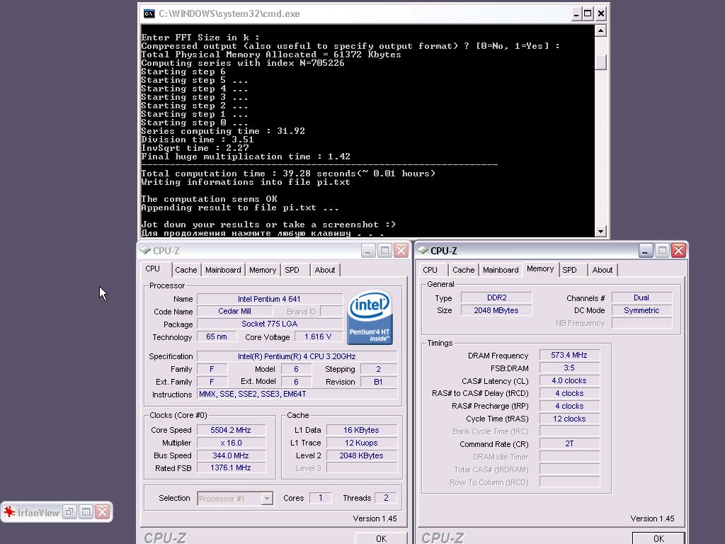This screenshot has height=544, width=725.
Task: Open Memory tab in left CPU-Z
Action: click(263, 270)
